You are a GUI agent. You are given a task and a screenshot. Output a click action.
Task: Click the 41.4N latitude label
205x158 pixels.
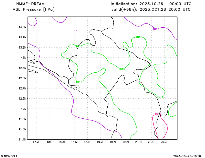coord(22,140)
